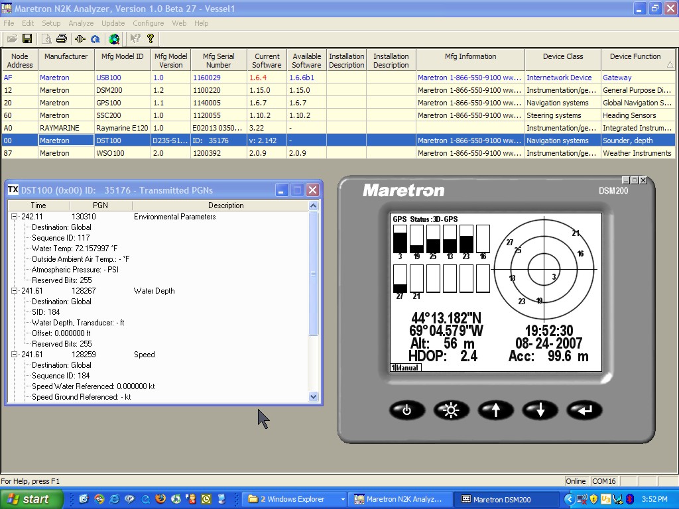Click the Transmitted PGNs scrollbar thumb
679x509 pixels.
[x=314, y=274]
